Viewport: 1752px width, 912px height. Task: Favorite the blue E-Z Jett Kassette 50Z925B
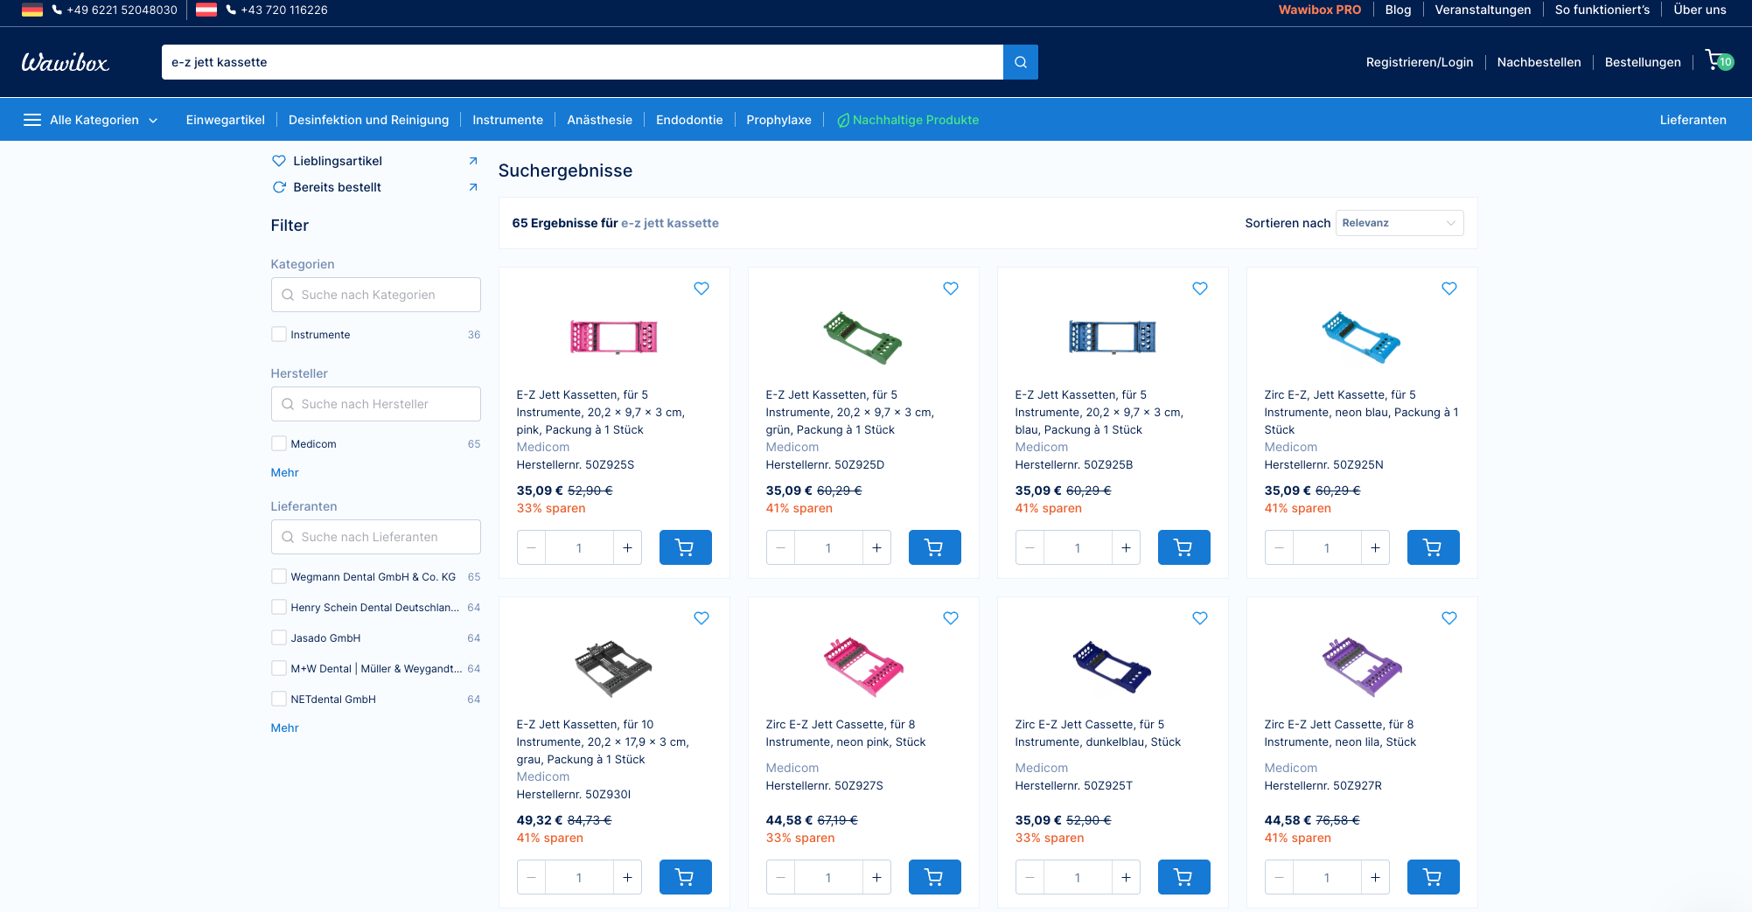click(x=1200, y=289)
